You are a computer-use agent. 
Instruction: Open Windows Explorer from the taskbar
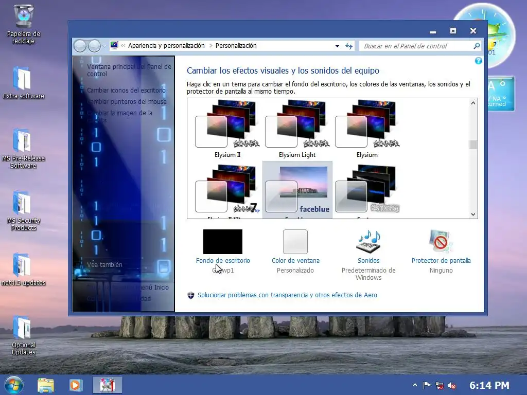click(46, 385)
